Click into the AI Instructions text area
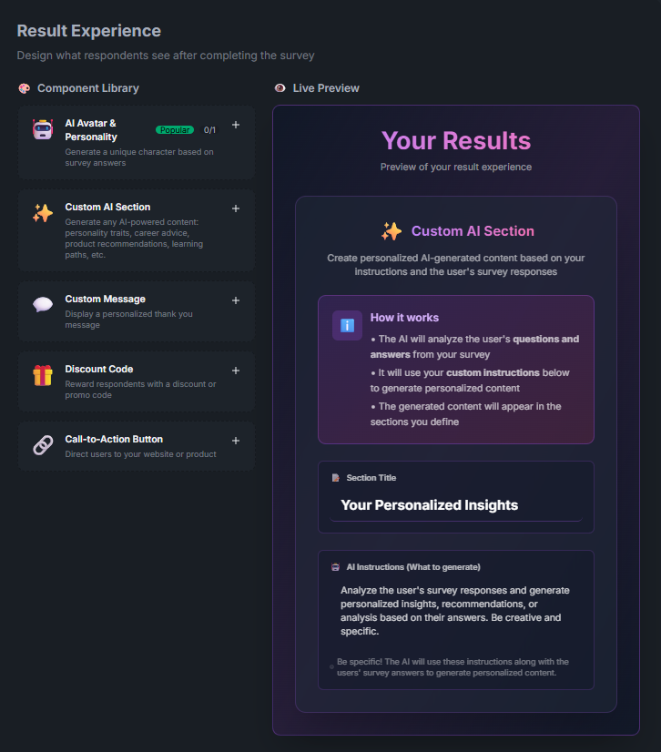661x752 pixels. pyautogui.click(x=455, y=610)
